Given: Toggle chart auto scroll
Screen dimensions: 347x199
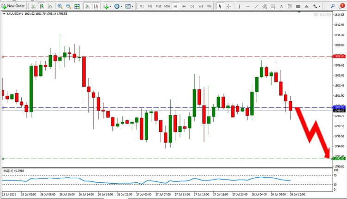Looking at the screenshot, I should point(87,6).
